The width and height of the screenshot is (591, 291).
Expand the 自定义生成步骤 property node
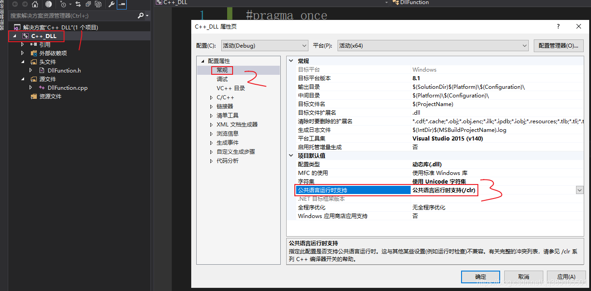tap(211, 152)
